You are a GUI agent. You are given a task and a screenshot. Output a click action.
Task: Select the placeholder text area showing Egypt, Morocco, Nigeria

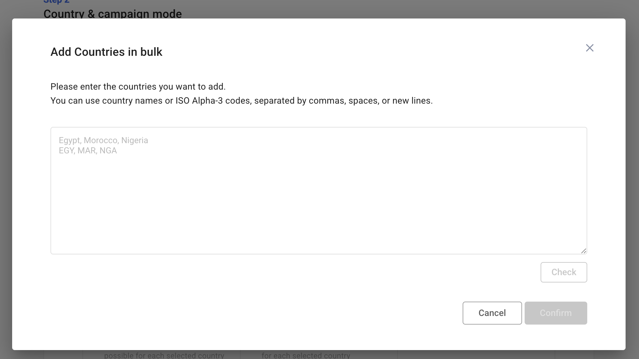[x=103, y=140]
